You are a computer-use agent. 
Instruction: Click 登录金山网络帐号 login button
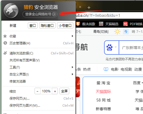40,14
